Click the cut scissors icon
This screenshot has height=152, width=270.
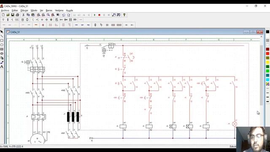click(23, 15)
